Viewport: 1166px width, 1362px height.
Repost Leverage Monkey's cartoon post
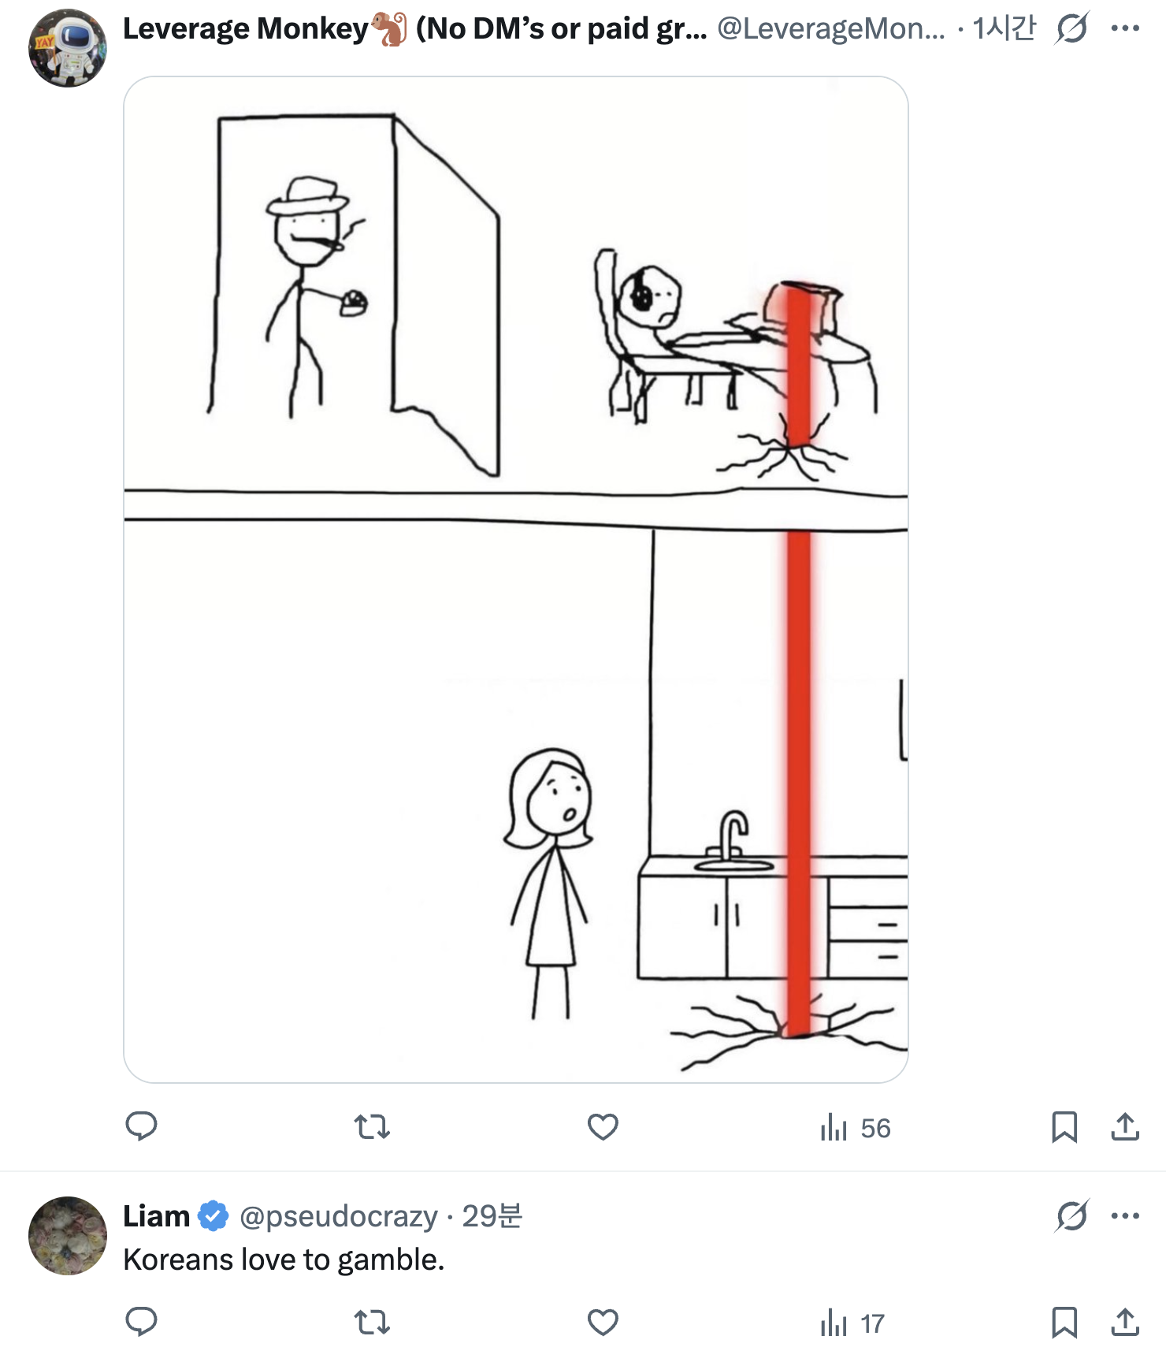tap(372, 1126)
